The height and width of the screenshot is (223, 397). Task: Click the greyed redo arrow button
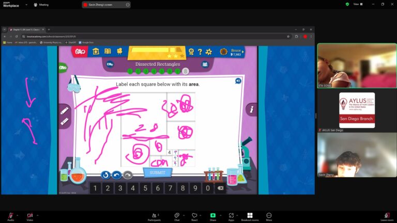click(x=128, y=175)
